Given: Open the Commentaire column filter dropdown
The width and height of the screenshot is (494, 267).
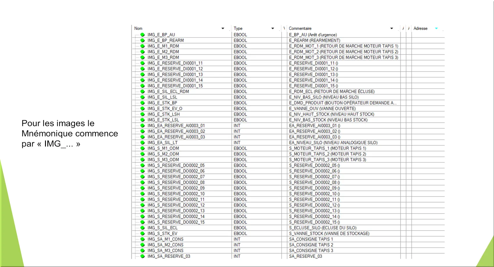Looking at the screenshot, I should coord(392,28).
